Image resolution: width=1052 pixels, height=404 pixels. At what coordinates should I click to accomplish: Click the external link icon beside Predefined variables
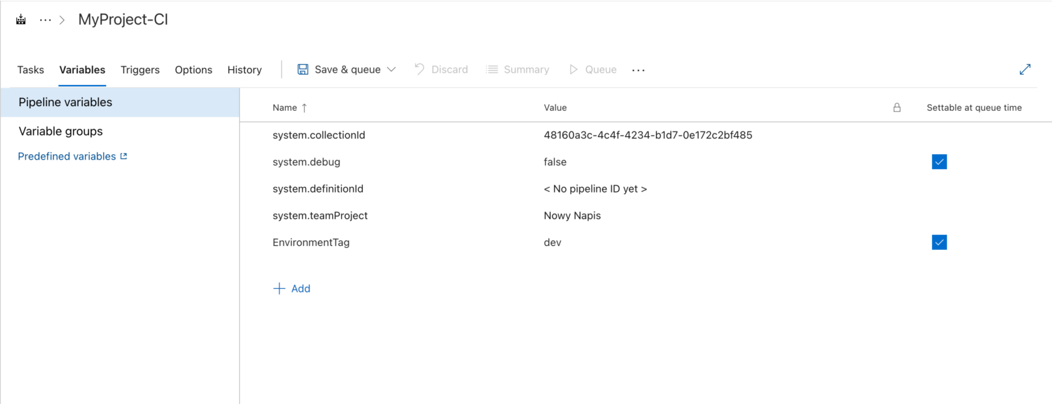coord(124,155)
